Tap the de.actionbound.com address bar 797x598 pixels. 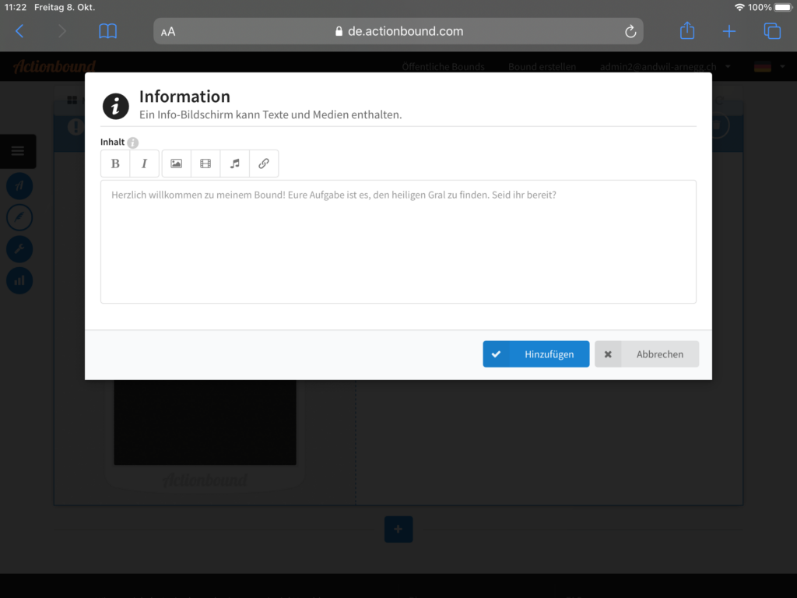pos(398,32)
